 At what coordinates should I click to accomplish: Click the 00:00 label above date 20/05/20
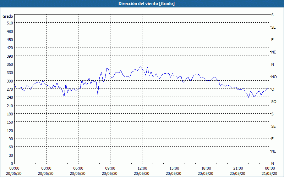click(14, 169)
